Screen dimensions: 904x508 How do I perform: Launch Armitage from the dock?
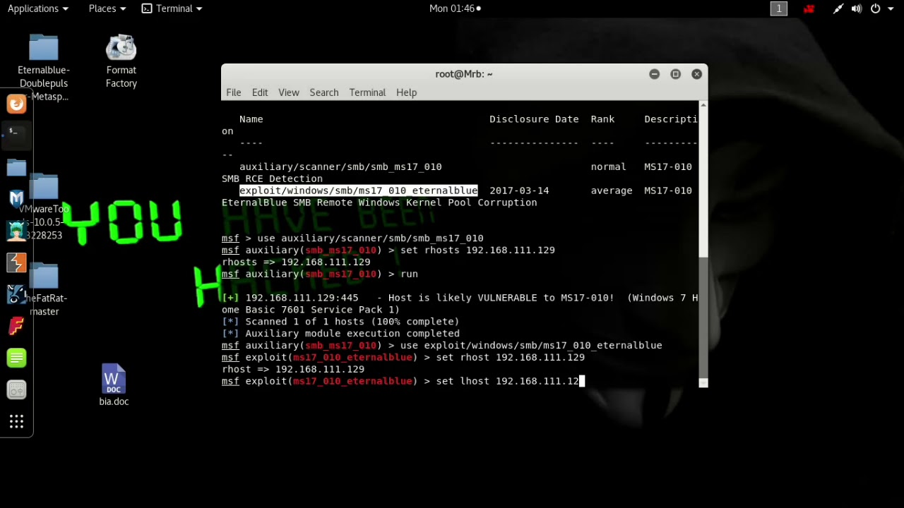point(16,231)
